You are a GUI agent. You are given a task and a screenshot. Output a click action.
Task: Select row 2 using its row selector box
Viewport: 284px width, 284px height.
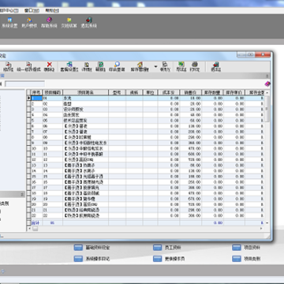click(x=28, y=104)
